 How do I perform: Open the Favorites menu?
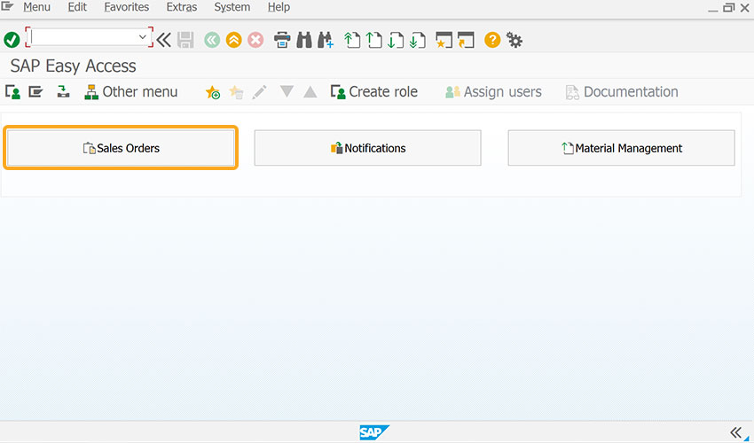(127, 7)
